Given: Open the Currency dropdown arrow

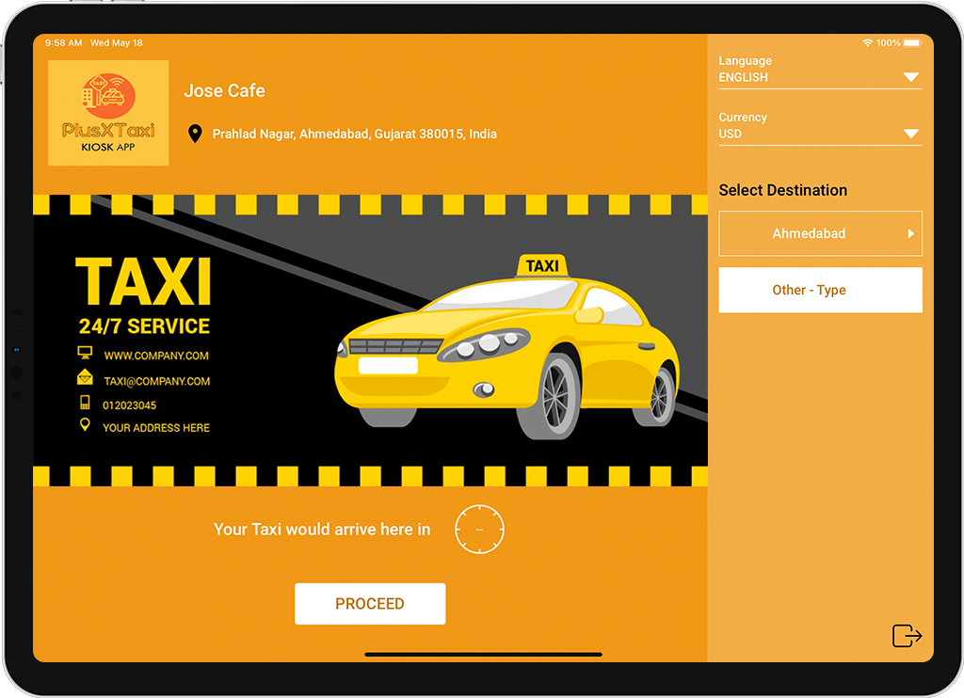Looking at the screenshot, I should pyautogui.click(x=911, y=134).
